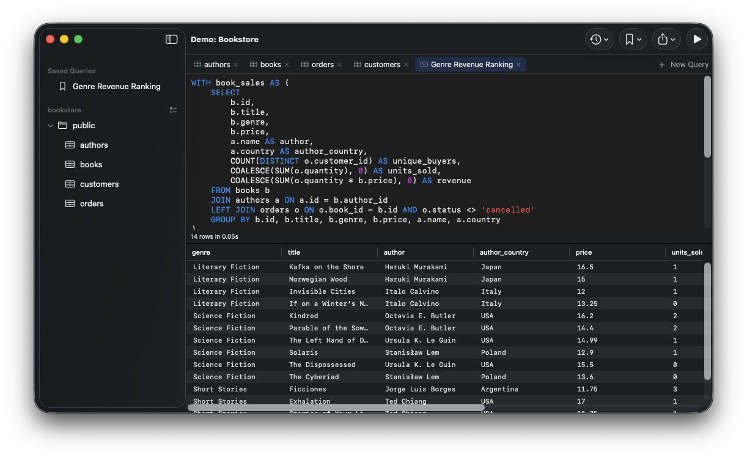The height and width of the screenshot is (458, 747).
Task: Select the cell Norwegian Wood
Action: pyautogui.click(x=318, y=279)
